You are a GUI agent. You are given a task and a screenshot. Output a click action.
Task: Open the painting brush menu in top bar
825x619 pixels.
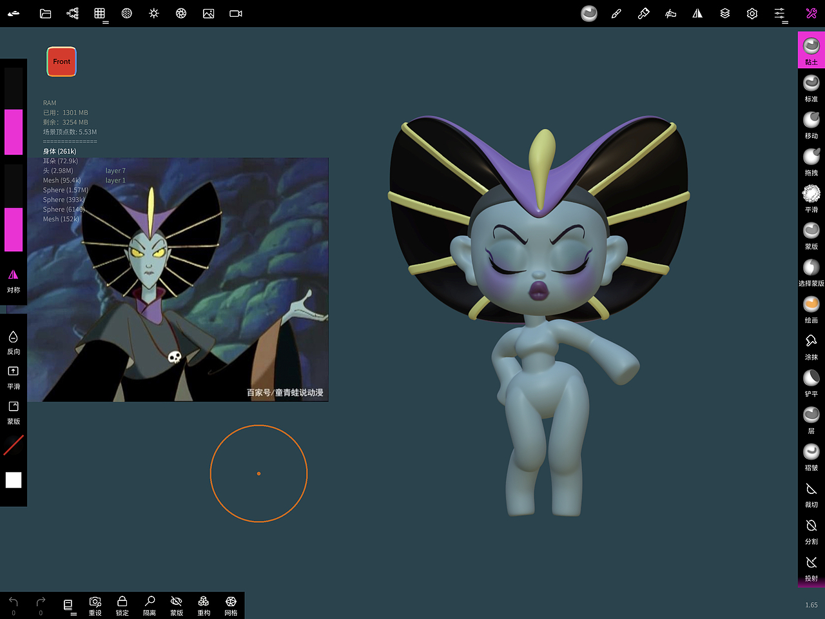coord(643,14)
